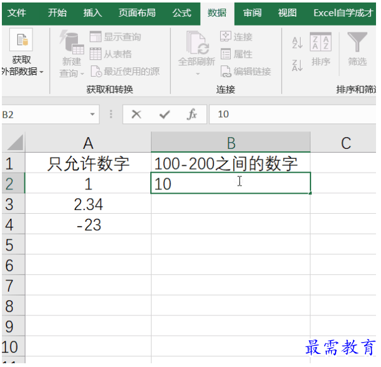Screen dimensions: 381x367
Task: Select row 9 header
Action: pyautogui.click(x=13, y=326)
